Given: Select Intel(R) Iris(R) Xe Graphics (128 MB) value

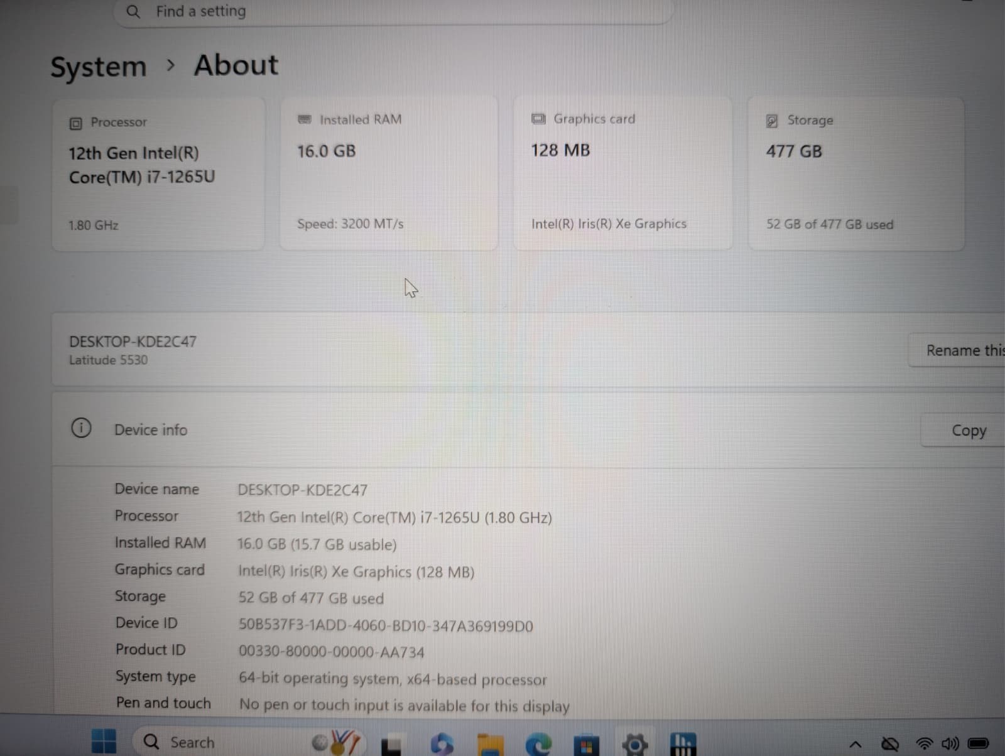Looking at the screenshot, I should click(356, 572).
